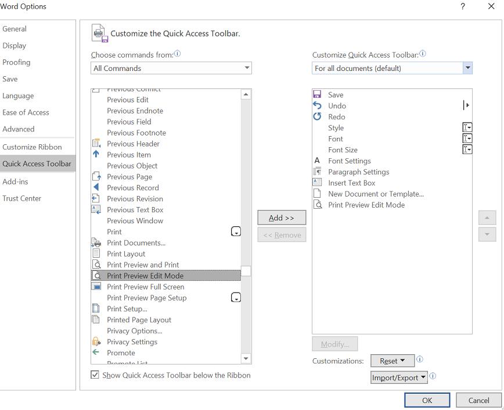Click the Previous Revision icon
The height and width of the screenshot is (410, 504).
[96, 198]
